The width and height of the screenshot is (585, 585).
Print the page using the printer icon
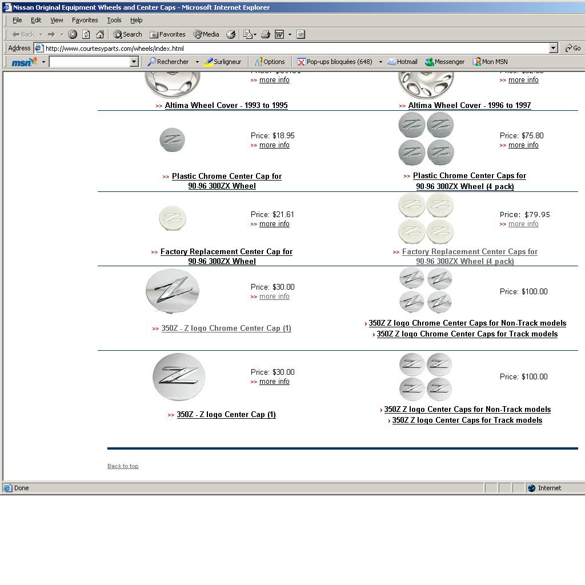point(266,34)
